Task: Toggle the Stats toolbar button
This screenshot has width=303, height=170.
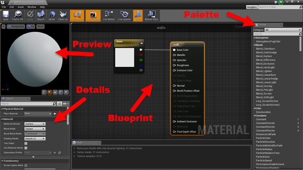Action: click(138, 15)
